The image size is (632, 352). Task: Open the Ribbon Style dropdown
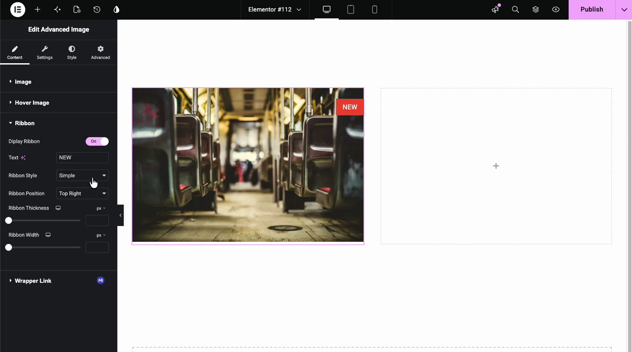click(83, 176)
